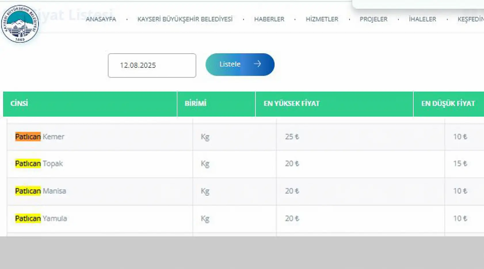This screenshot has width=484, height=269.
Task: Click the date field showing 12.08.2025
Action: coord(152,65)
